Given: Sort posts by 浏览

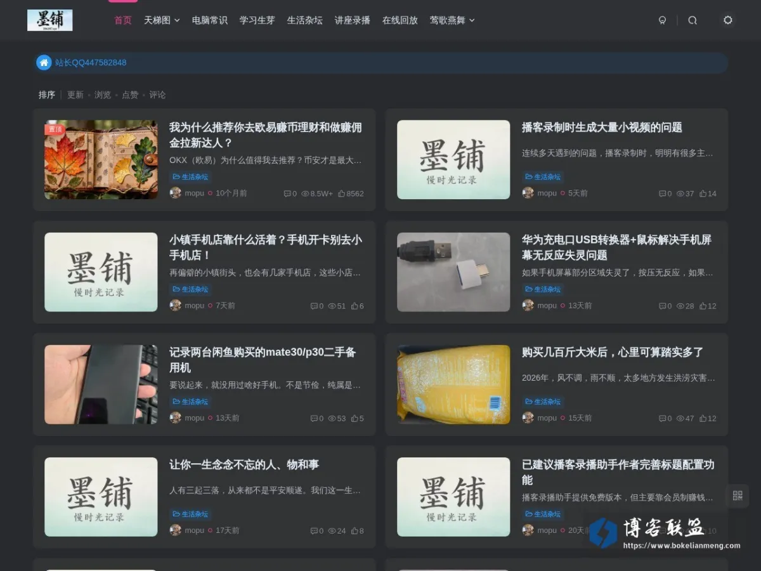Looking at the screenshot, I should point(103,95).
